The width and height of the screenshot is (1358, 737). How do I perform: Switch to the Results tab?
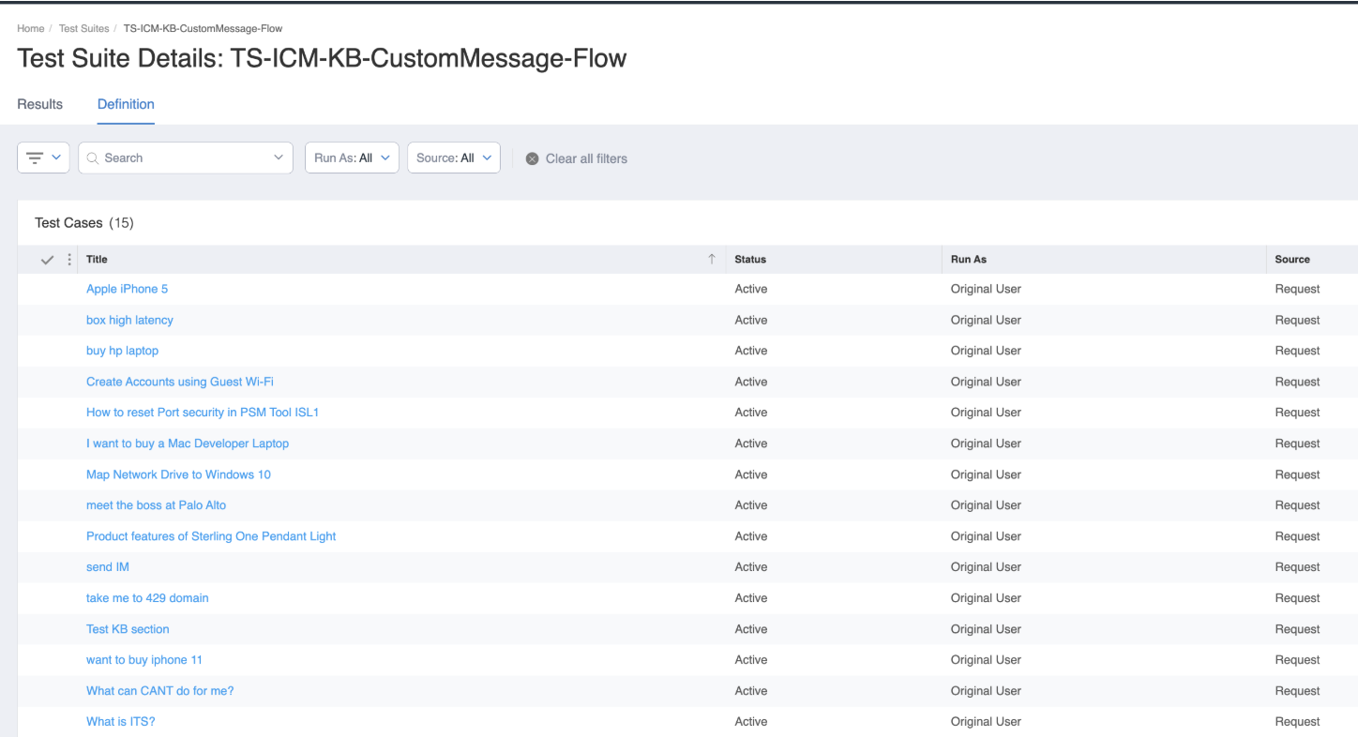pyautogui.click(x=40, y=104)
